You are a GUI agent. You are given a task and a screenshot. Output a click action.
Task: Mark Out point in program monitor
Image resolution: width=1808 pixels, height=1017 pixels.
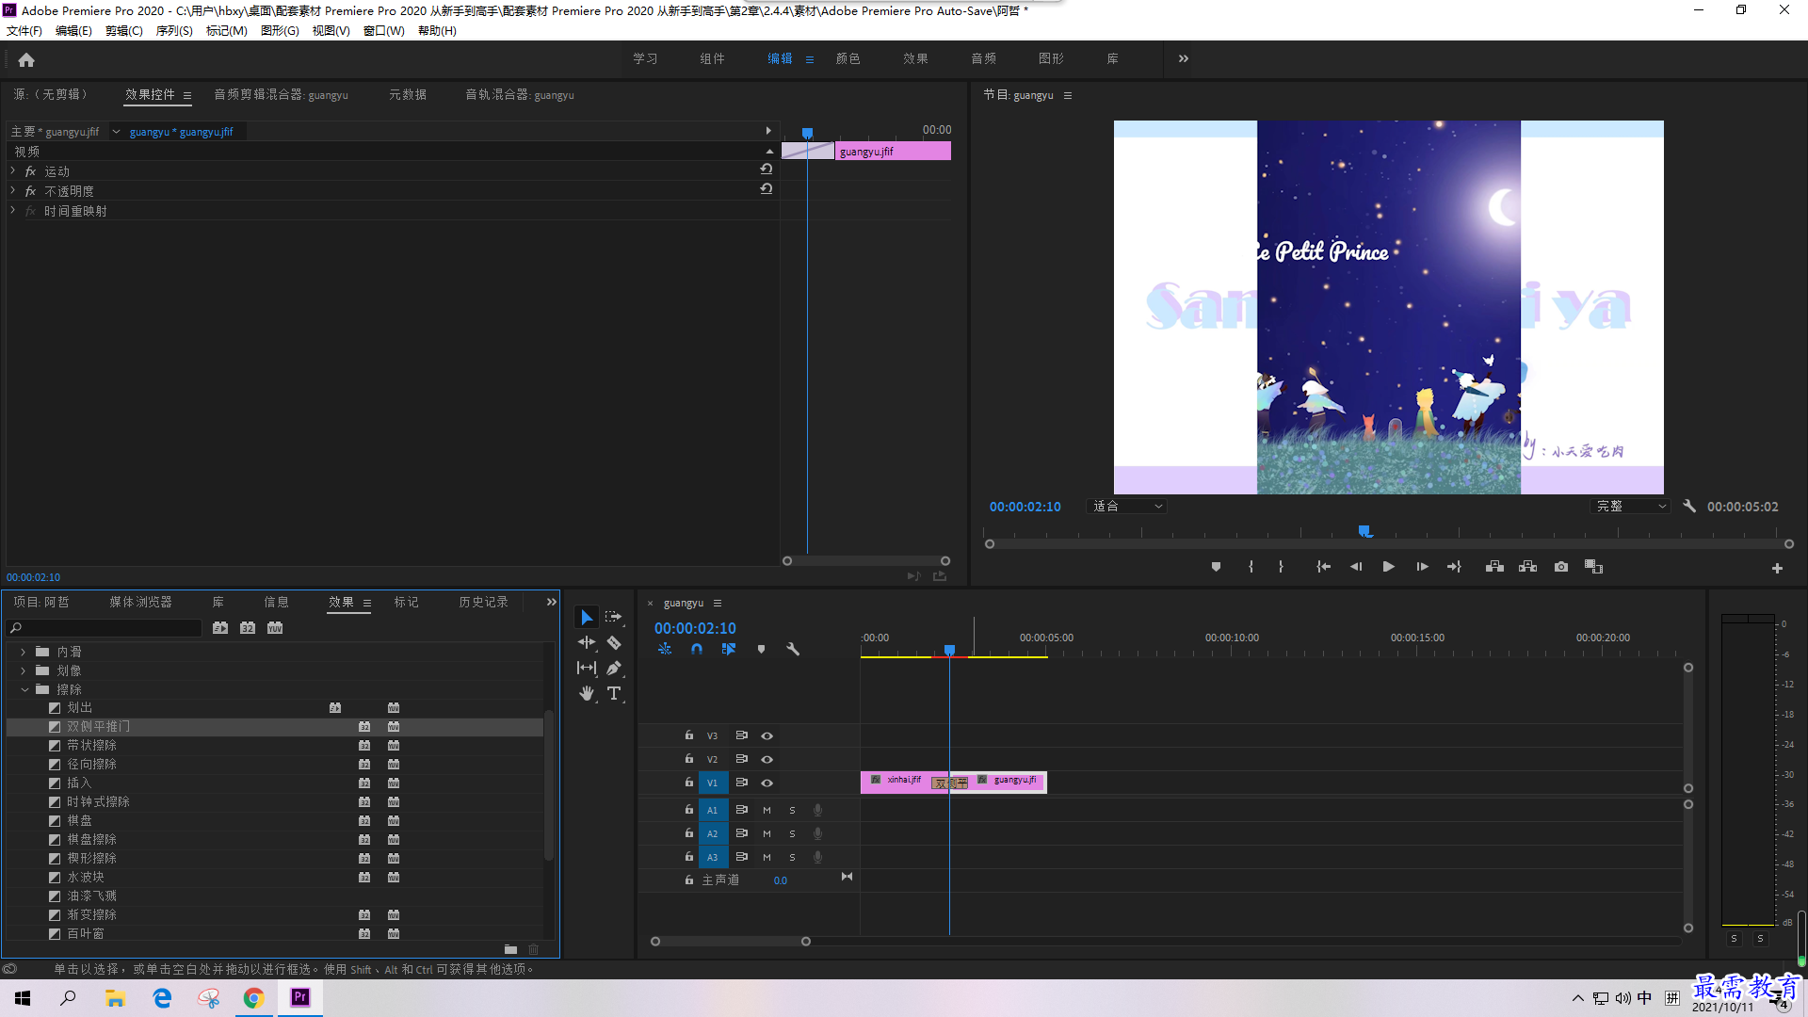click(1281, 567)
